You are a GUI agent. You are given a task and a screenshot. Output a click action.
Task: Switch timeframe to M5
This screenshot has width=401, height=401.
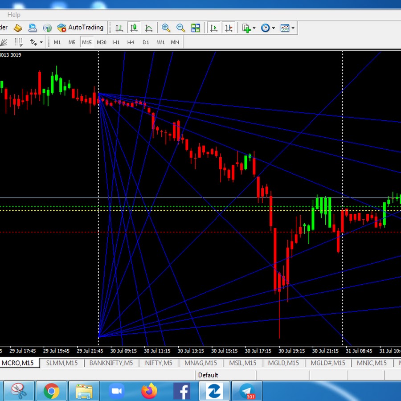point(72,42)
